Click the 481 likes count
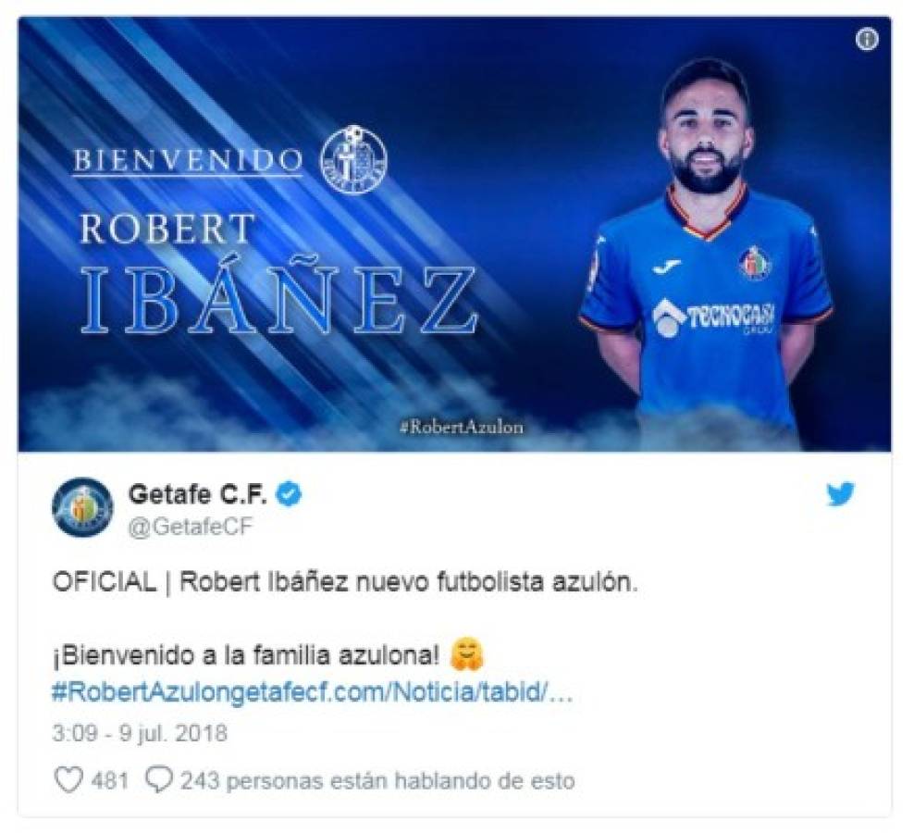 [x=109, y=780]
